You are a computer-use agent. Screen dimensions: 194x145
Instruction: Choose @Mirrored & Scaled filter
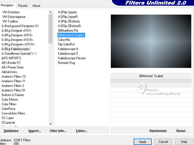pos(71,35)
